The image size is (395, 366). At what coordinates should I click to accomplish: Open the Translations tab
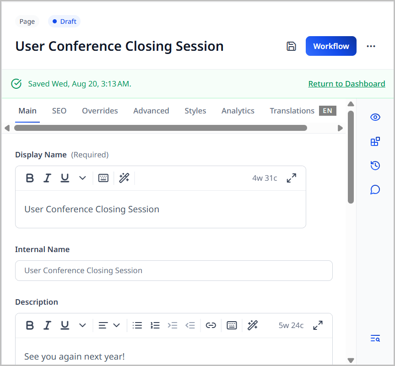click(292, 110)
